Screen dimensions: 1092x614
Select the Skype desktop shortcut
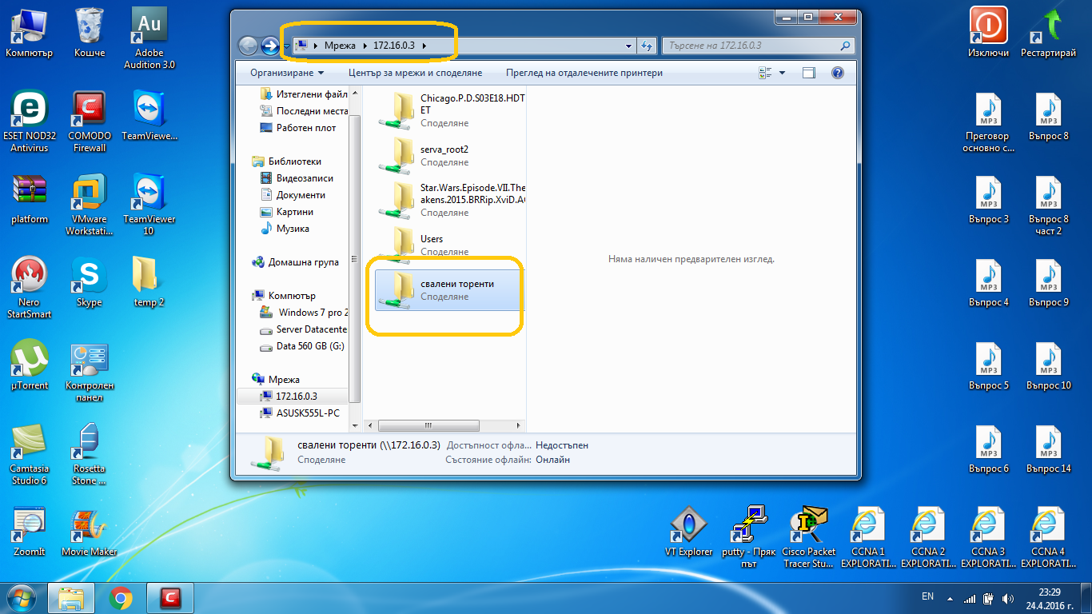[x=89, y=281]
